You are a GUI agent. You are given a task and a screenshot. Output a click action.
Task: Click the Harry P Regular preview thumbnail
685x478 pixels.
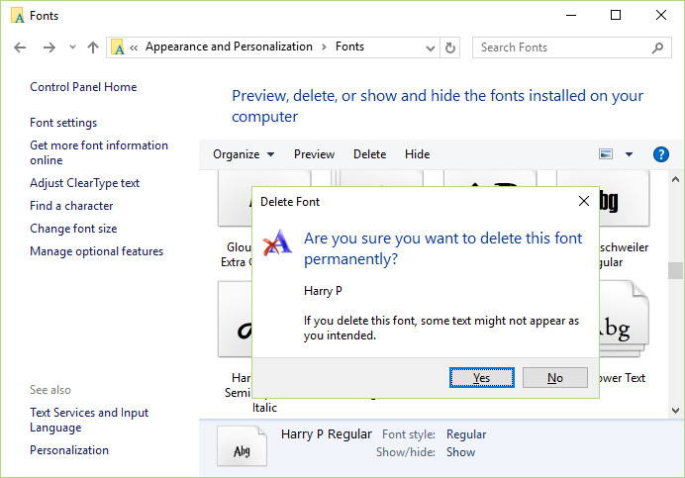[x=242, y=446]
